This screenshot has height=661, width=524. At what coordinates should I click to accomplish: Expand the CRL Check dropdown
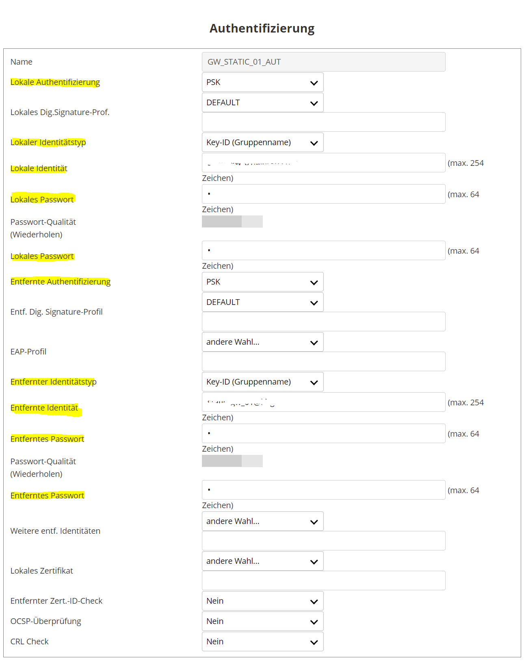(x=262, y=641)
